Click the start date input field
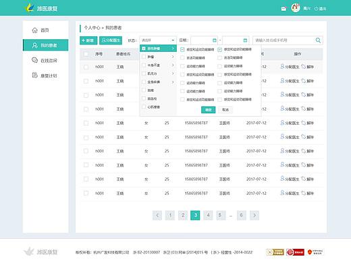351x263 pixels. coord(204,40)
